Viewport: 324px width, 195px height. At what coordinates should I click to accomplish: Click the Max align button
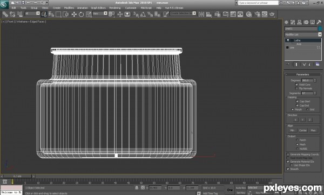(x=313, y=130)
